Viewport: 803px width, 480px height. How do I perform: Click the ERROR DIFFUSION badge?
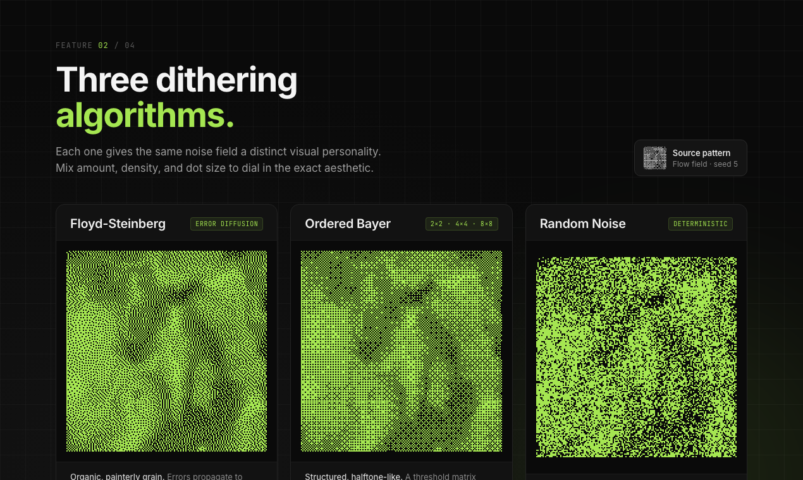pos(226,224)
